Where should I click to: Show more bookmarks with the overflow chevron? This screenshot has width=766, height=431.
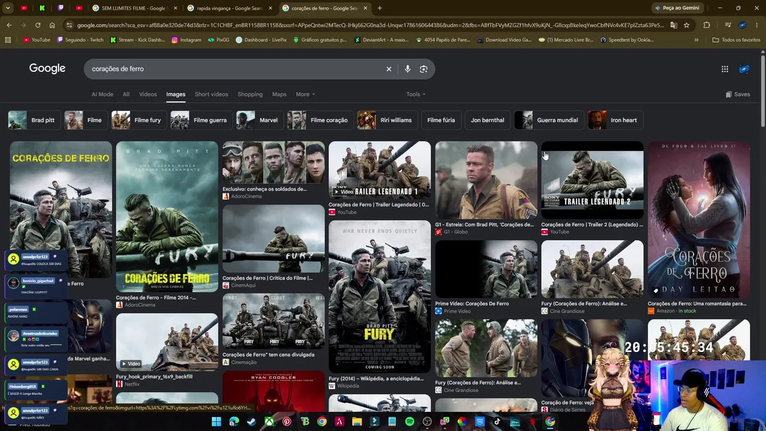(696, 40)
